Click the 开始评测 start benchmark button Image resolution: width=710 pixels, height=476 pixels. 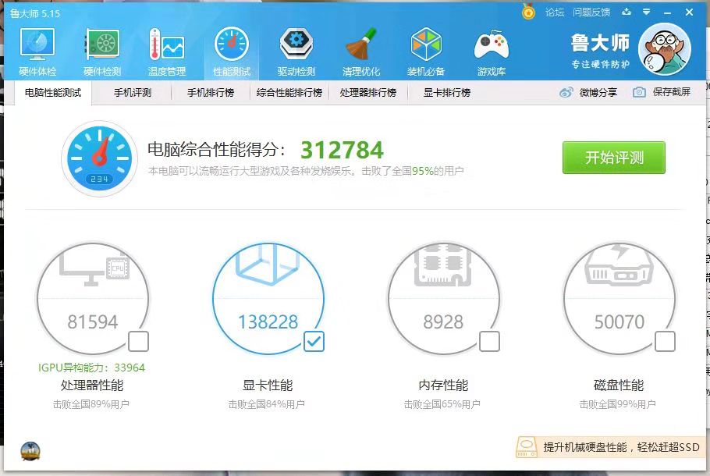[x=613, y=157]
